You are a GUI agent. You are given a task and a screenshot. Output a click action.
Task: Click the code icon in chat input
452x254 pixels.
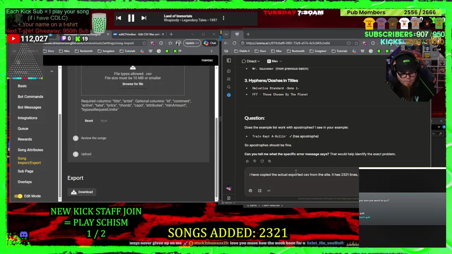point(269,191)
